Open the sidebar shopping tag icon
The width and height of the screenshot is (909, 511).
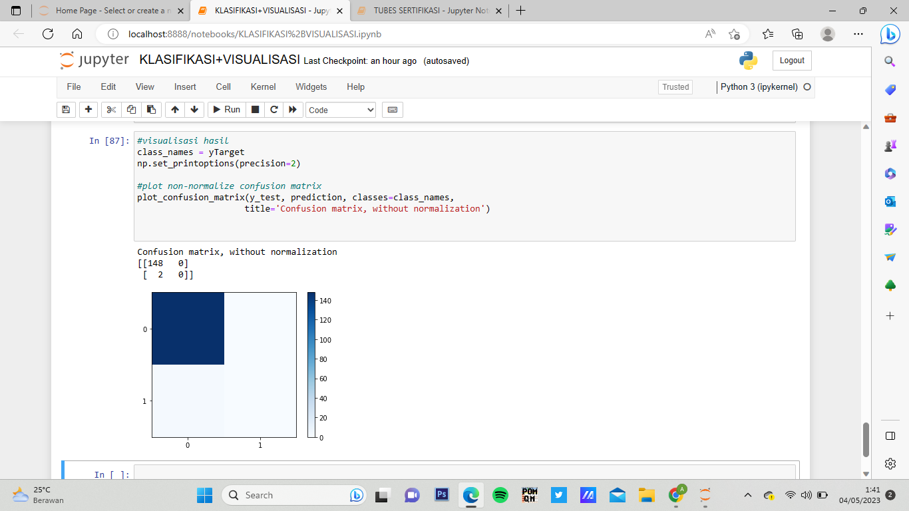(890, 90)
